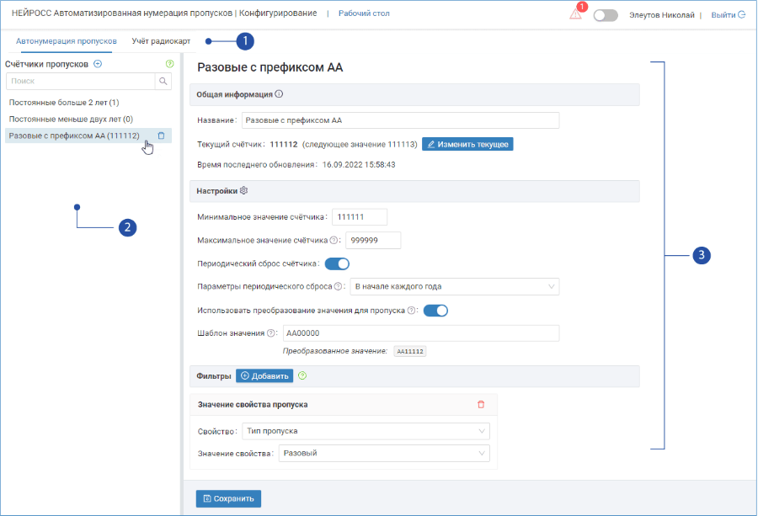Open green help icon next to Фильтры
The width and height of the screenshot is (758, 516).
click(x=302, y=376)
